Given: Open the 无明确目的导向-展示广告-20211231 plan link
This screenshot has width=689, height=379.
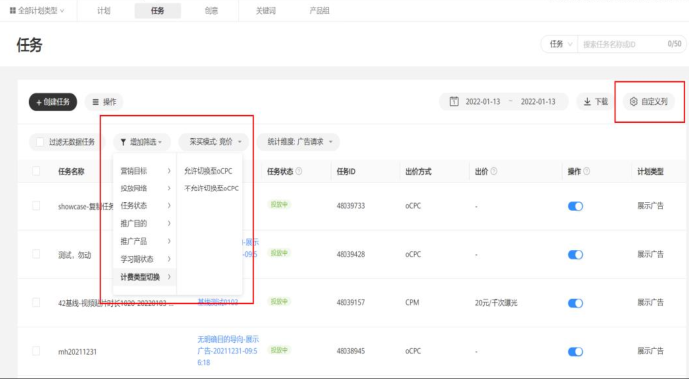Looking at the screenshot, I should pyautogui.click(x=228, y=351).
